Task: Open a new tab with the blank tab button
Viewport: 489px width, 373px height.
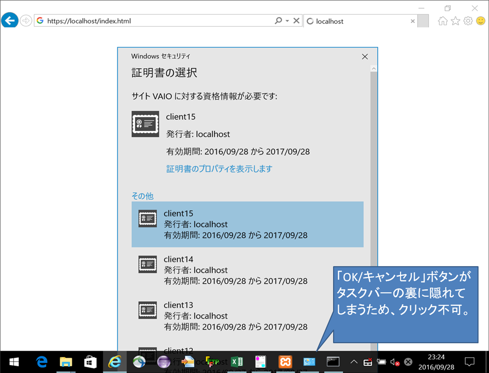Action: 423,21
